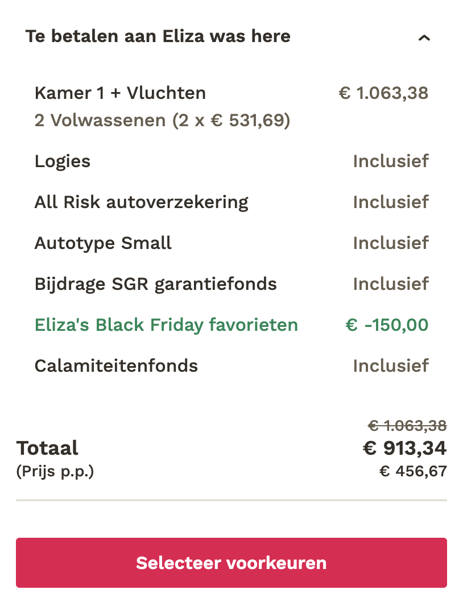
Task: Click the divider line above the button
Action: point(231,500)
